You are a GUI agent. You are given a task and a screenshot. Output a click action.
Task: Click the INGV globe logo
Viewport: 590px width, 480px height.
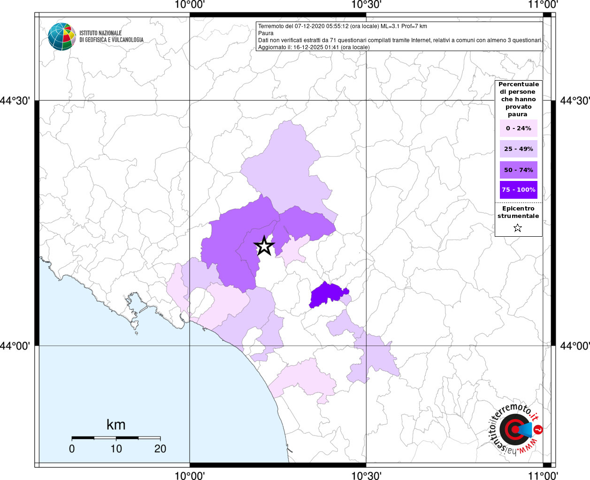coord(62,37)
